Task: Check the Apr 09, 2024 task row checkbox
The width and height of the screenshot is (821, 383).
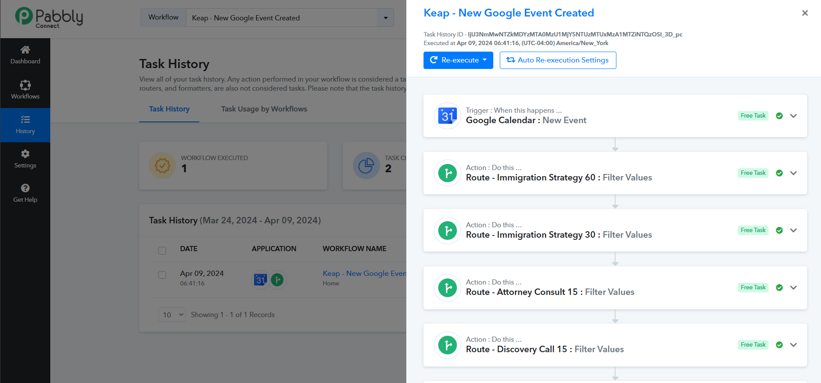Action: coord(162,275)
